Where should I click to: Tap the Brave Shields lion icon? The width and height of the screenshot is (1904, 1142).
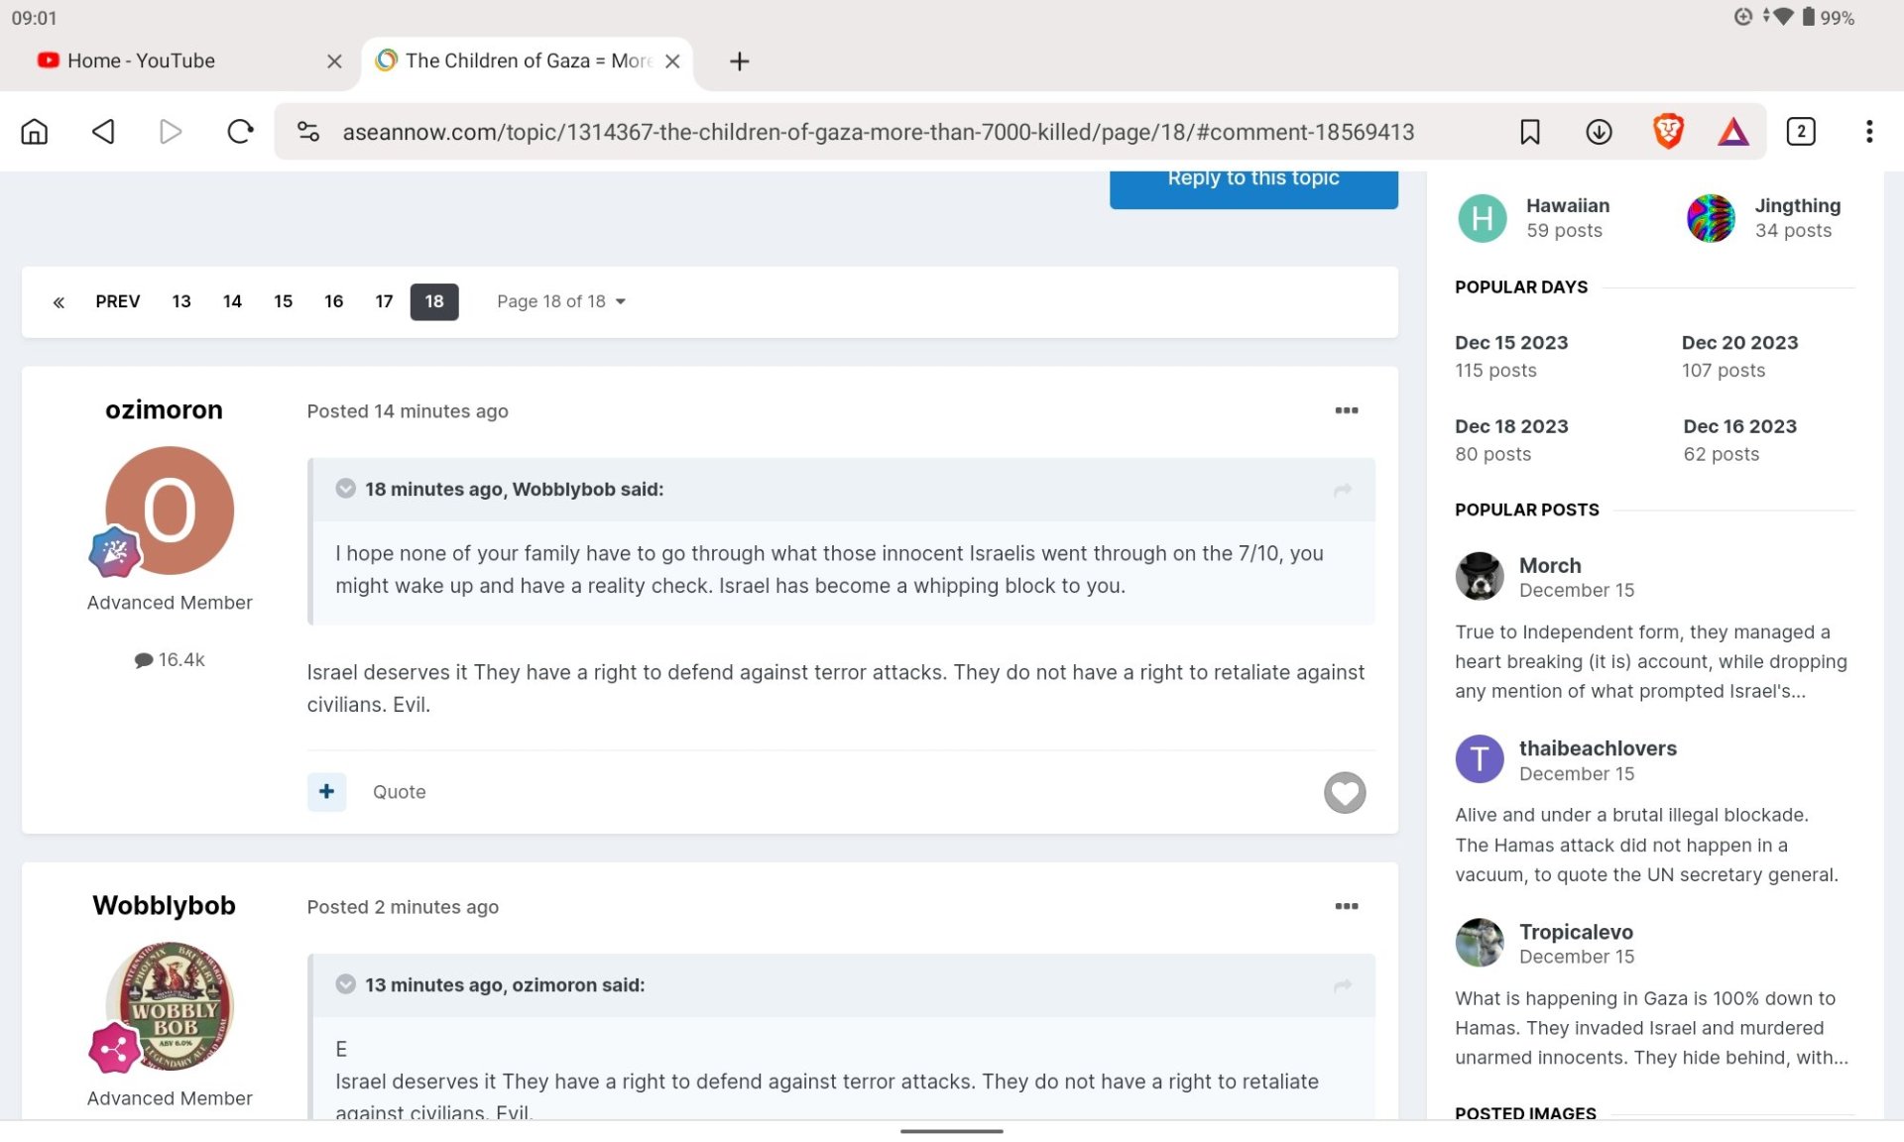[x=1668, y=132]
